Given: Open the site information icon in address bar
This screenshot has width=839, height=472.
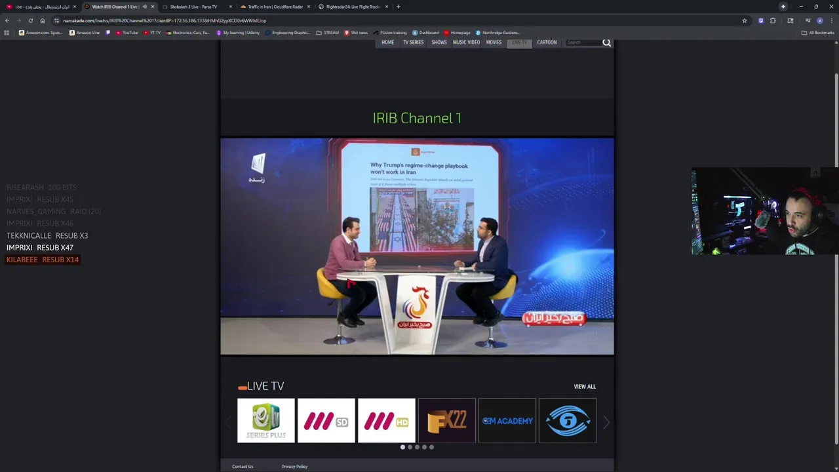Looking at the screenshot, I should click(56, 20).
